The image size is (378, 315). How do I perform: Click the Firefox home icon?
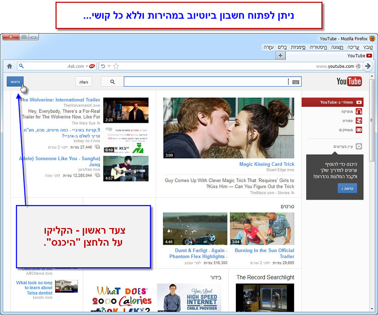9,66
